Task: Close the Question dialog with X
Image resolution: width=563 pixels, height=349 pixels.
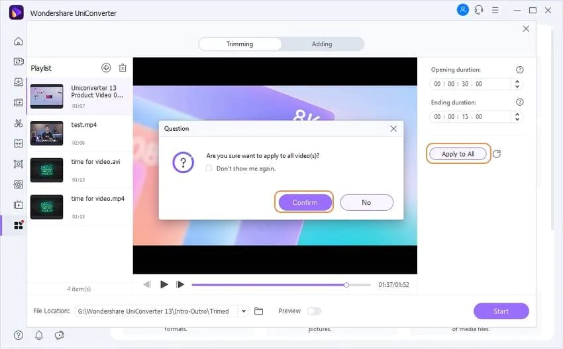Action: coord(393,129)
